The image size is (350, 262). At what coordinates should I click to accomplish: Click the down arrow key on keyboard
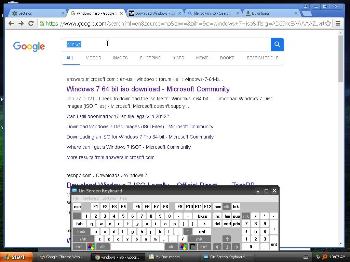pyautogui.click(x=227, y=247)
